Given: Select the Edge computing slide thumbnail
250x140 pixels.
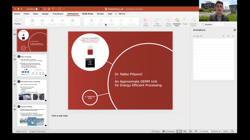Looking at the screenshot, I should coord(32,65).
